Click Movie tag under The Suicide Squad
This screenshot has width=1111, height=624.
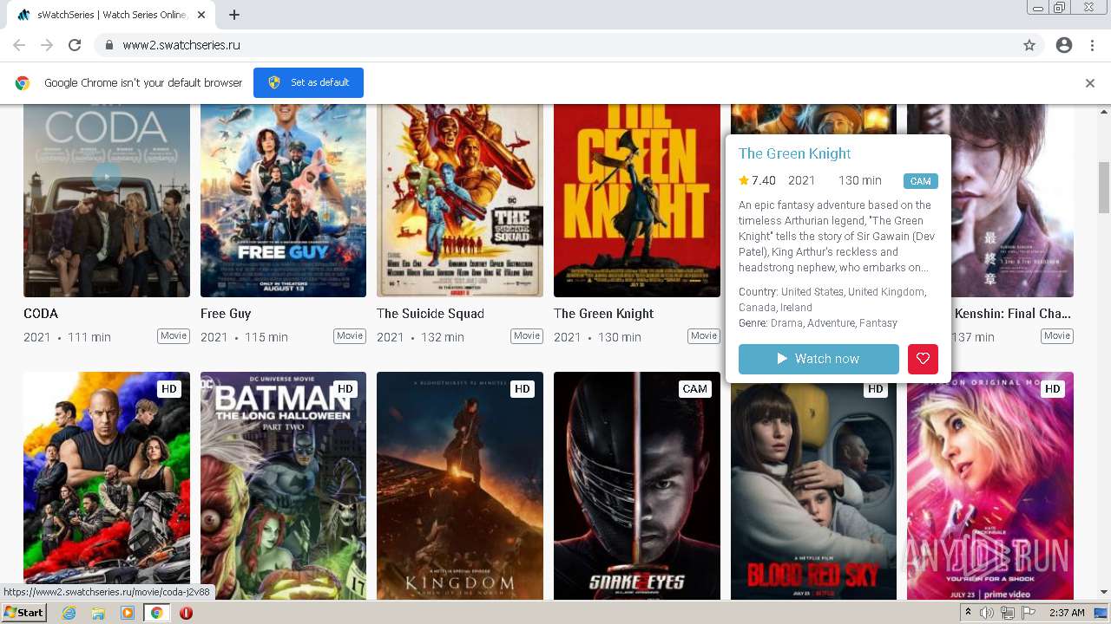tap(527, 336)
